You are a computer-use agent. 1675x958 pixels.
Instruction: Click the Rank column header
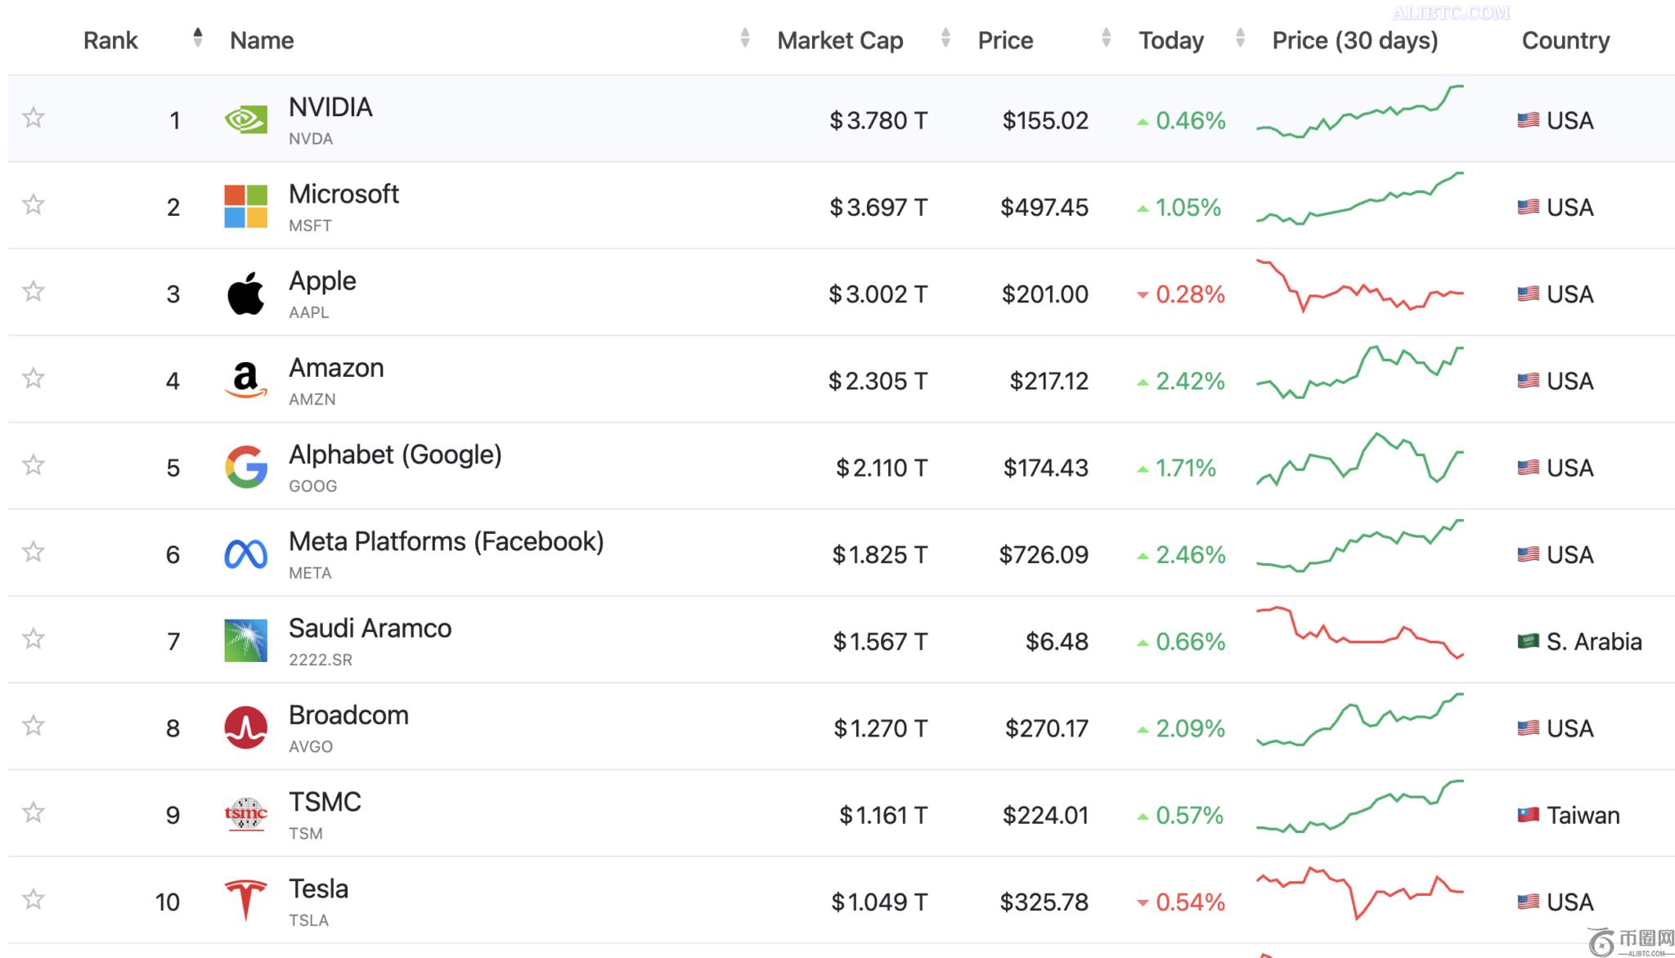pyautogui.click(x=110, y=40)
